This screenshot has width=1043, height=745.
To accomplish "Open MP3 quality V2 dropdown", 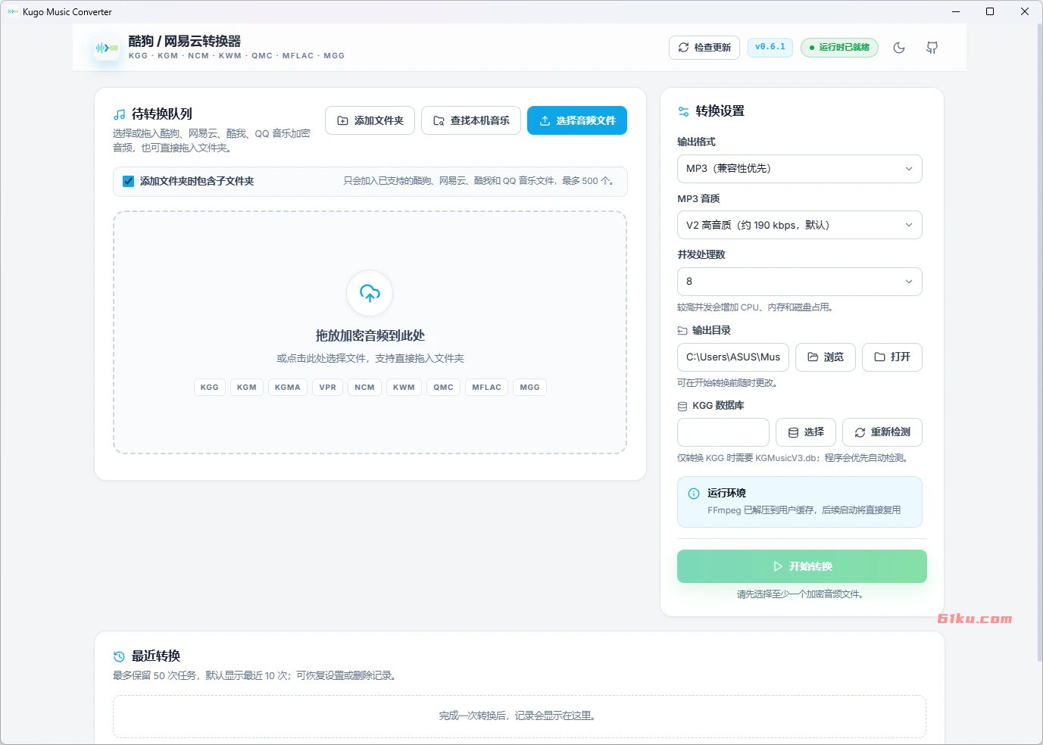I will [x=799, y=225].
